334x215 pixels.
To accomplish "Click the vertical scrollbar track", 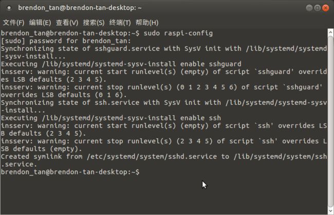I will pos(330,121).
